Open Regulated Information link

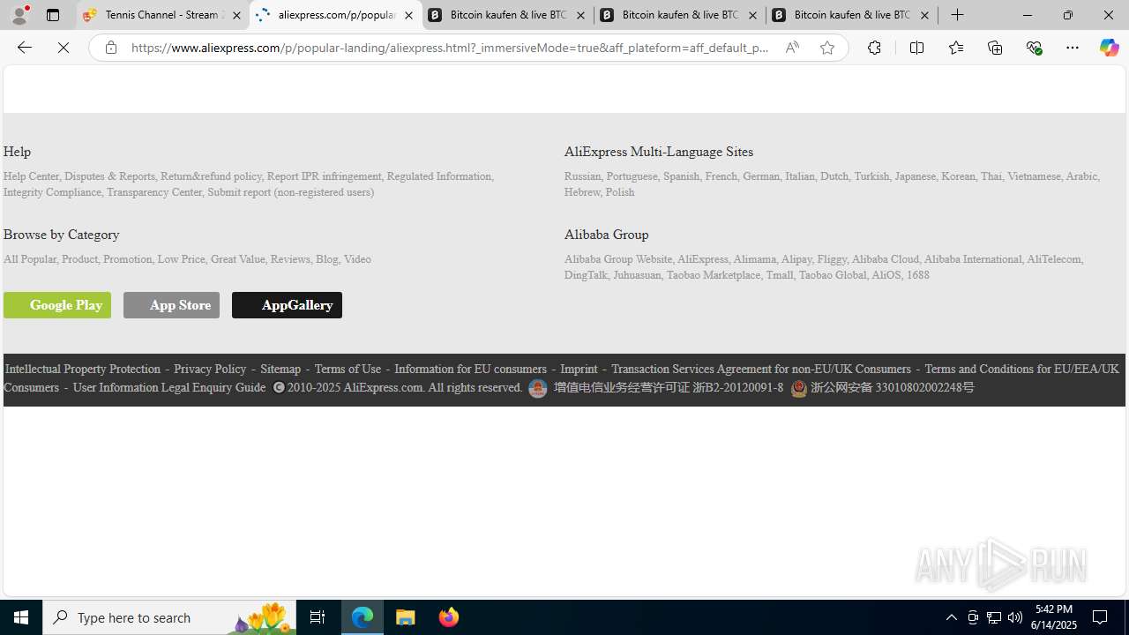pos(438,176)
